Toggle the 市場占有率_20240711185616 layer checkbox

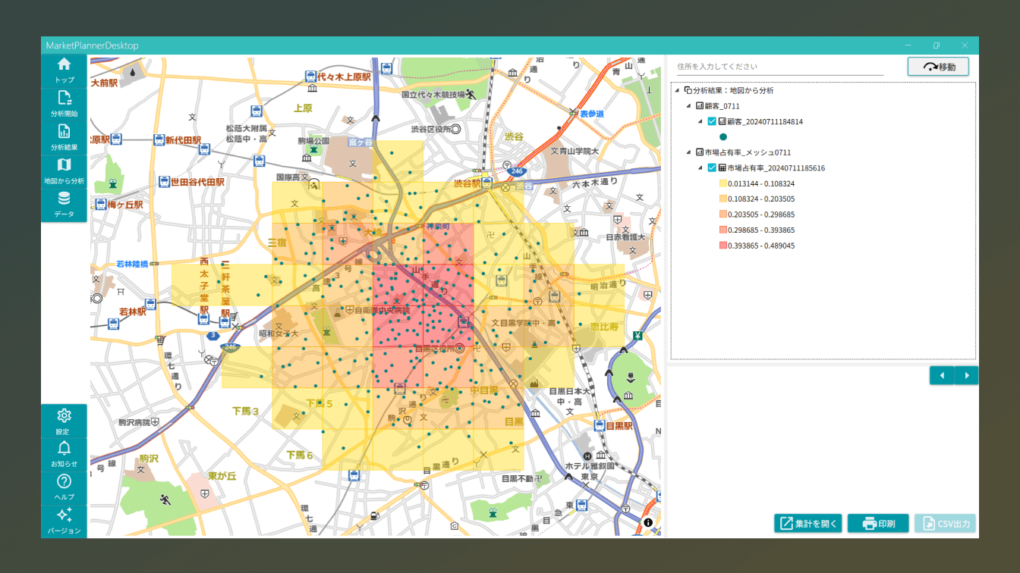(712, 168)
